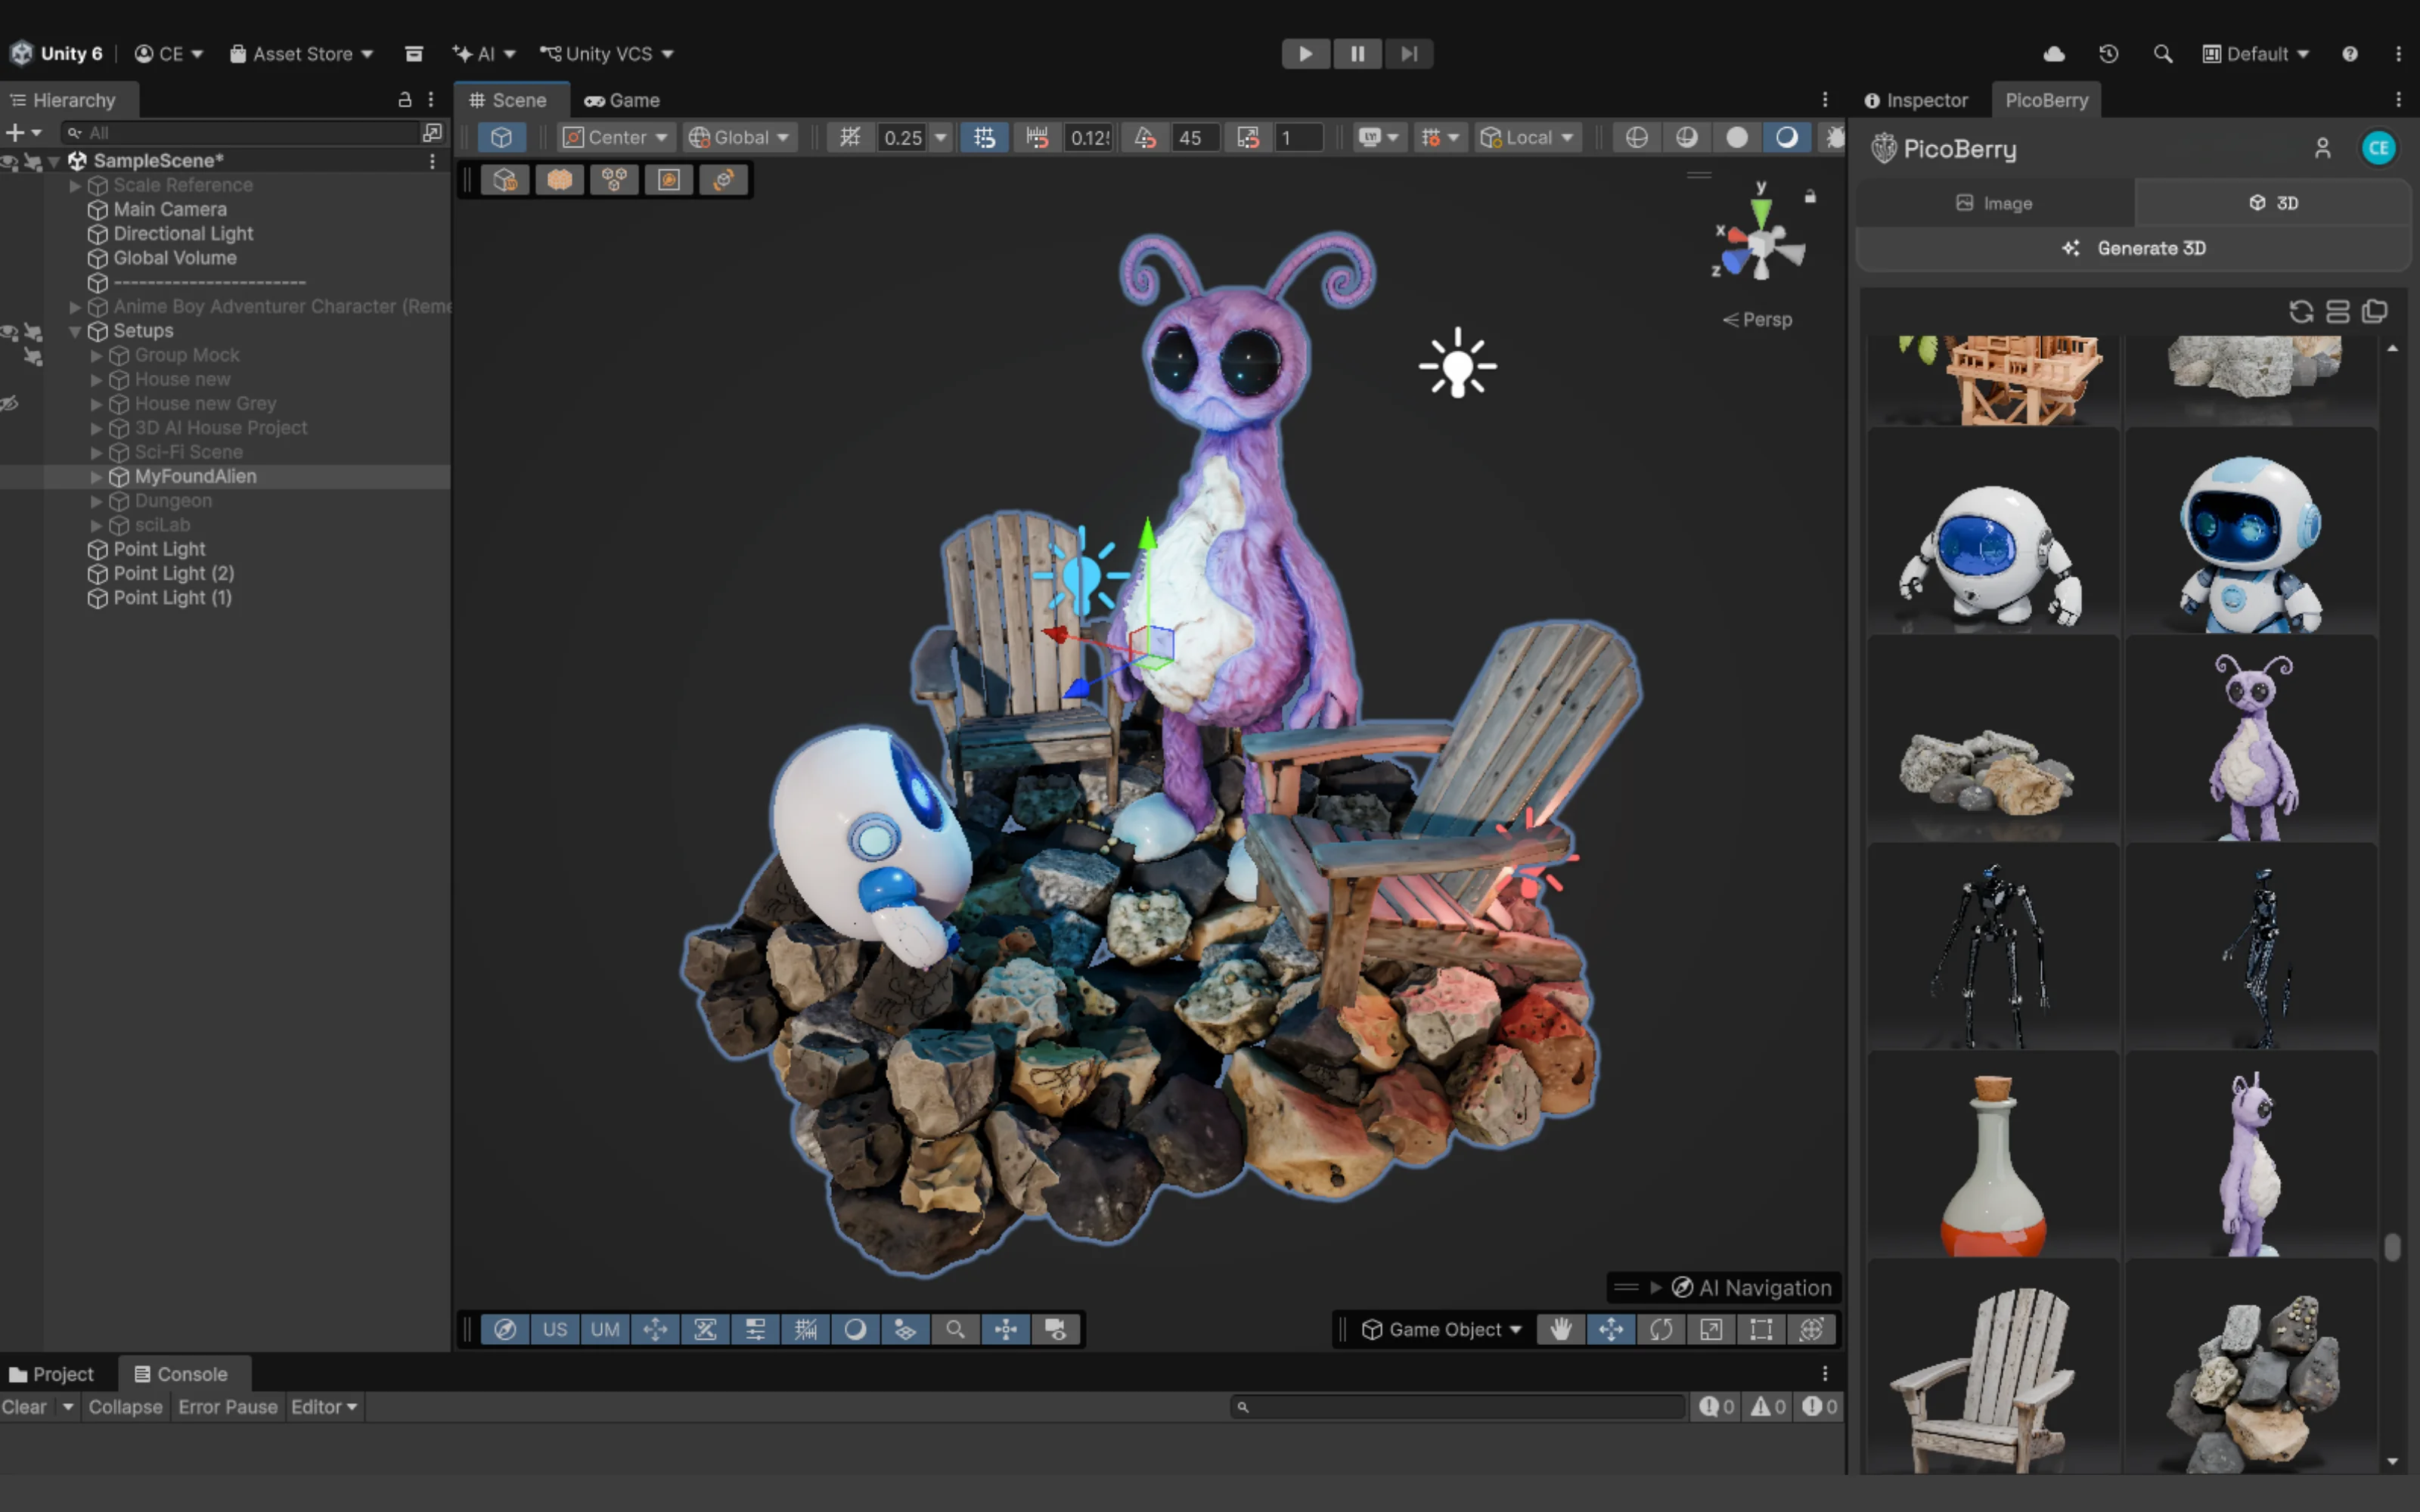Expand the MyFoundAlien hierarchy item
Image resolution: width=2420 pixels, height=1512 pixels.
click(97, 477)
